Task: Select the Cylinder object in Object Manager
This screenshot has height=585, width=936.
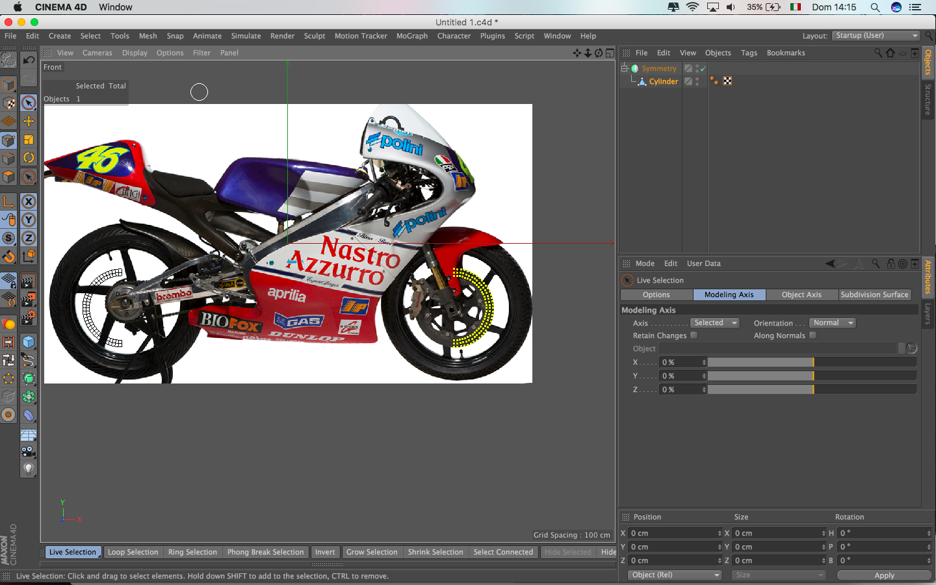Action: tap(663, 81)
